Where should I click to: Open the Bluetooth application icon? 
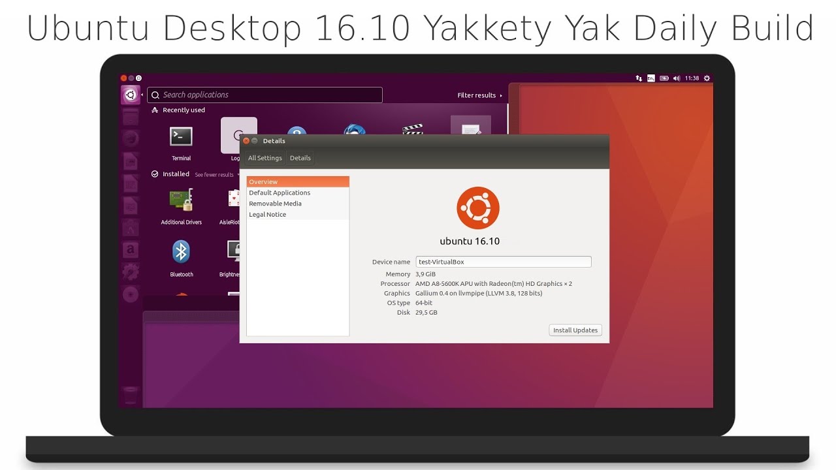coord(181,252)
